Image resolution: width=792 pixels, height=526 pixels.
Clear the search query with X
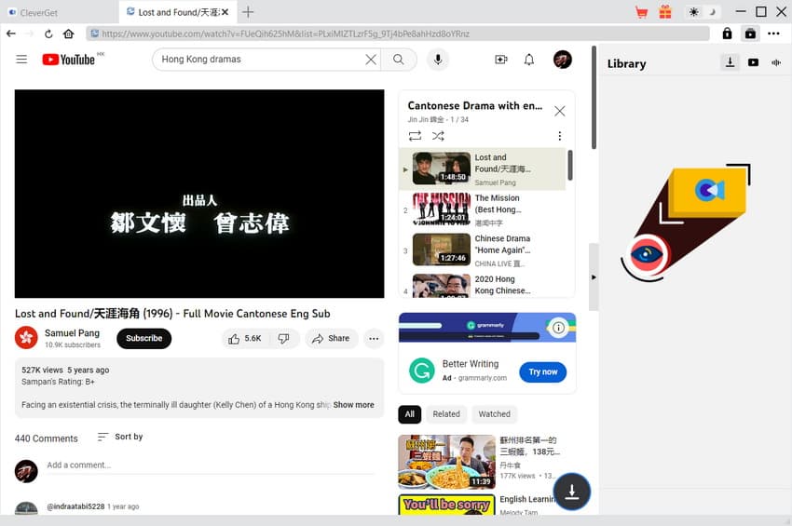pos(371,60)
